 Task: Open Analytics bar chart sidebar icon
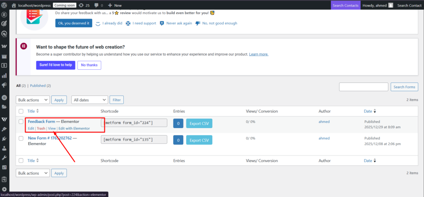pos(5,75)
